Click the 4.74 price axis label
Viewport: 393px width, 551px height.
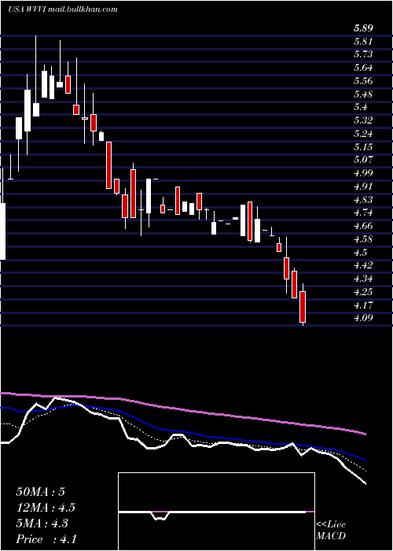point(363,213)
